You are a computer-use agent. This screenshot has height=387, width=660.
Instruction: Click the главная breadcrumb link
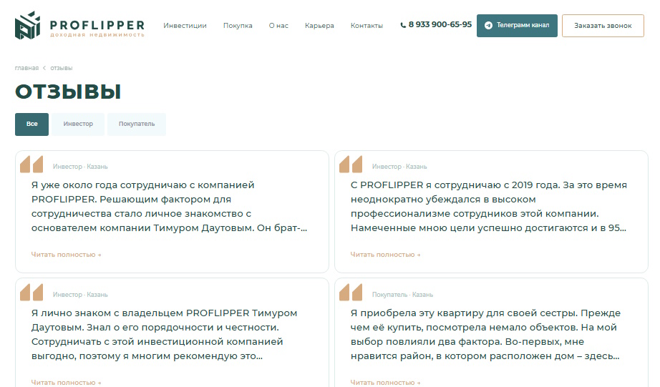26,68
